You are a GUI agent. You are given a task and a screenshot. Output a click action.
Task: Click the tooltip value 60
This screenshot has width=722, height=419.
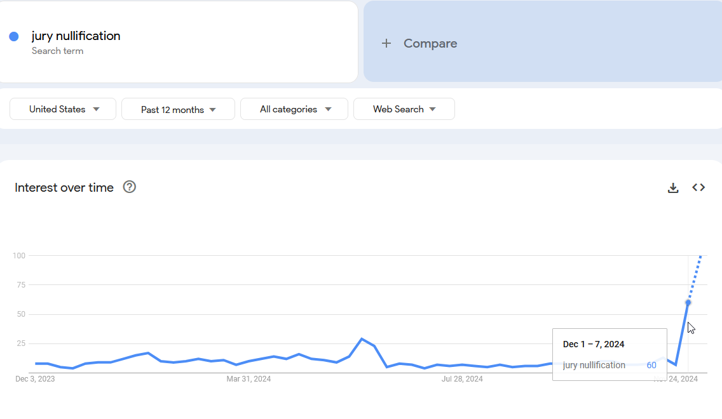click(x=651, y=365)
